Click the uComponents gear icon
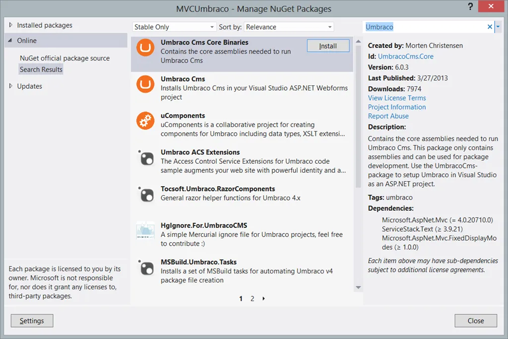Viewport: 508px width, 339px height. click(x=145, y=121)
